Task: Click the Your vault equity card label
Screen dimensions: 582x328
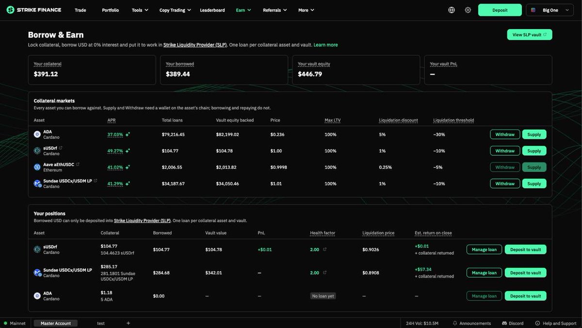Action: tap(314, 64)
